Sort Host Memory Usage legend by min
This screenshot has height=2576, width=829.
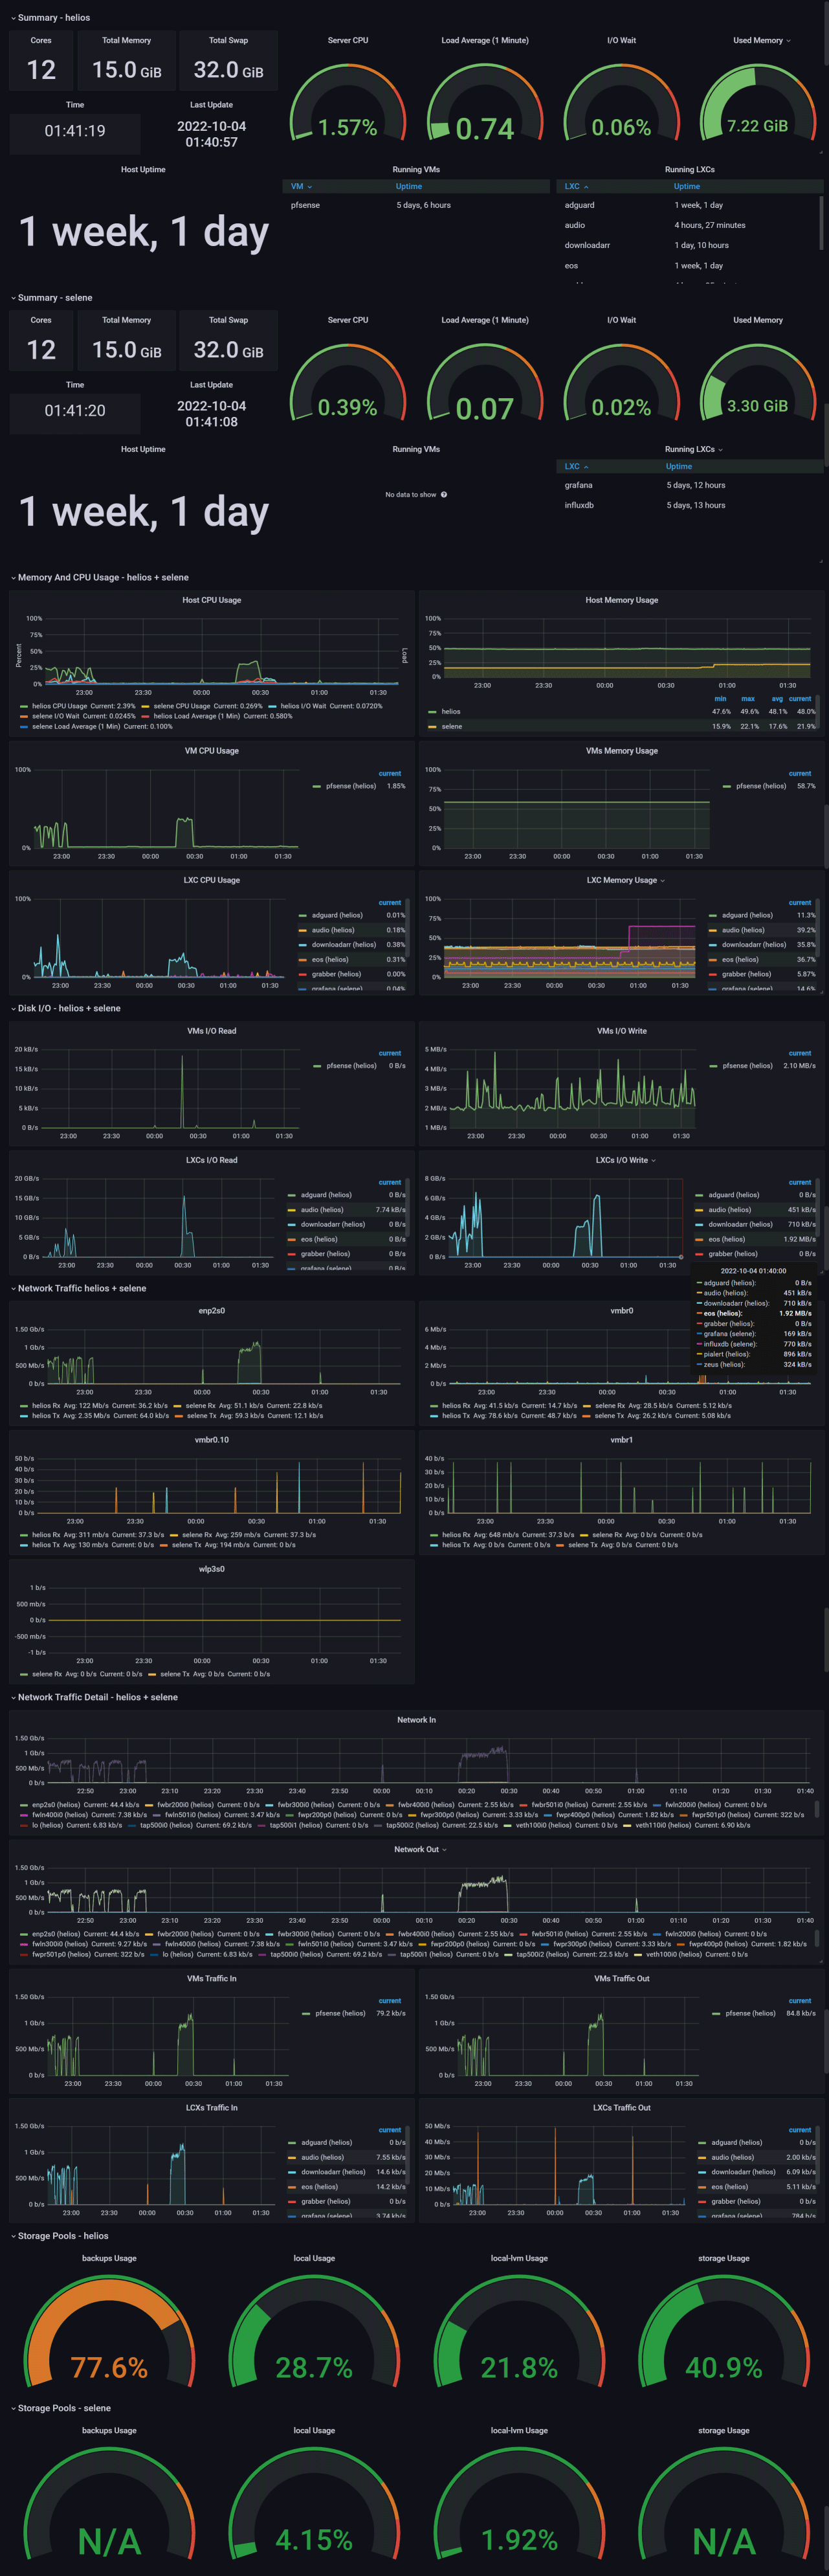720,699
